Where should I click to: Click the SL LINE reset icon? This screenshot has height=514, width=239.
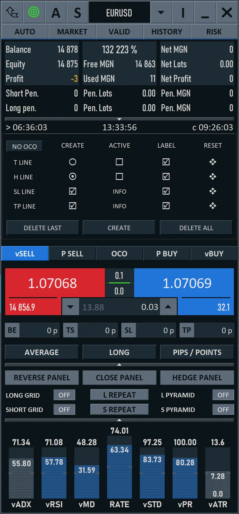click(213, 191)
